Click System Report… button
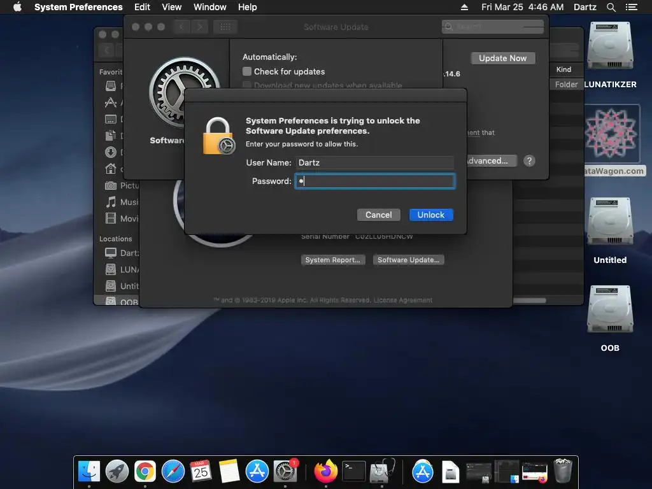This screenshot has height=489, width=652. tap(332, 260)
